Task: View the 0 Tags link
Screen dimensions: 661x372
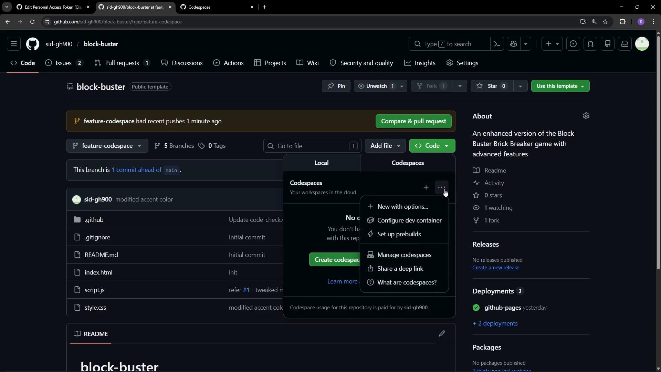Action: tap(212, 146)
